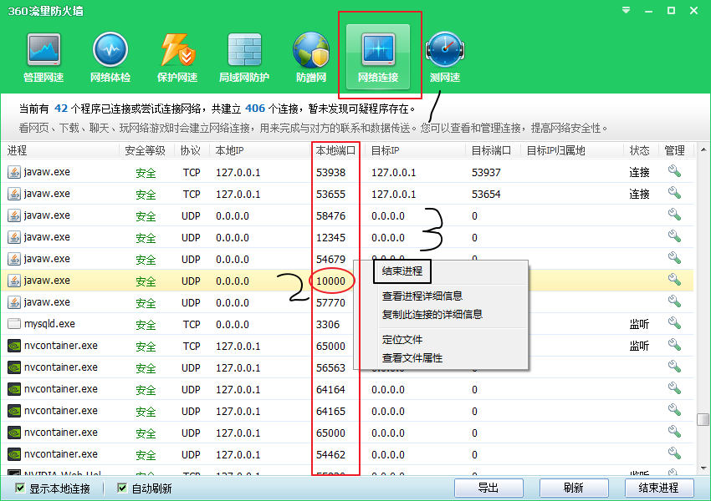Click wrench icon for port 56563 row

click(x=674, y=367)
